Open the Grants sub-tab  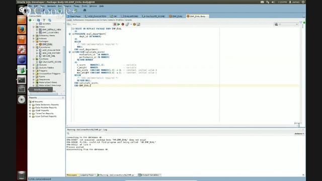click(128, 20)
